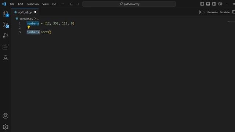
Task: Toggle the bottom panel layout icon
Action: coord(208,4)
